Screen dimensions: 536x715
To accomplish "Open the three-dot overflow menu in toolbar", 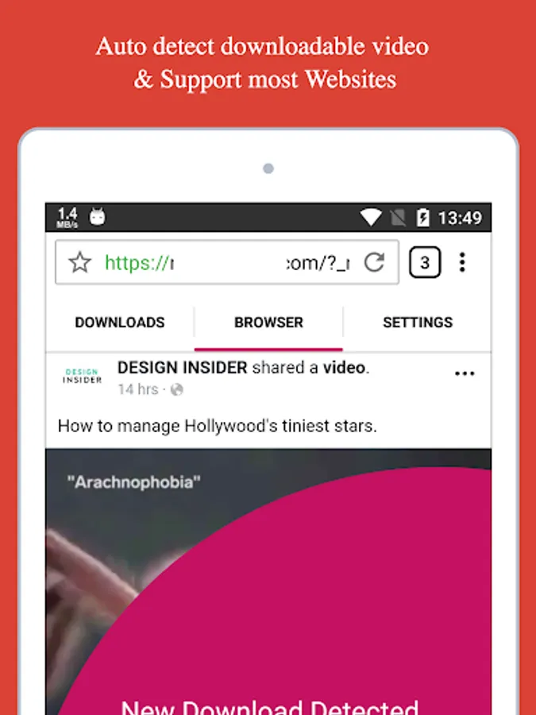I will pos(462,262).
